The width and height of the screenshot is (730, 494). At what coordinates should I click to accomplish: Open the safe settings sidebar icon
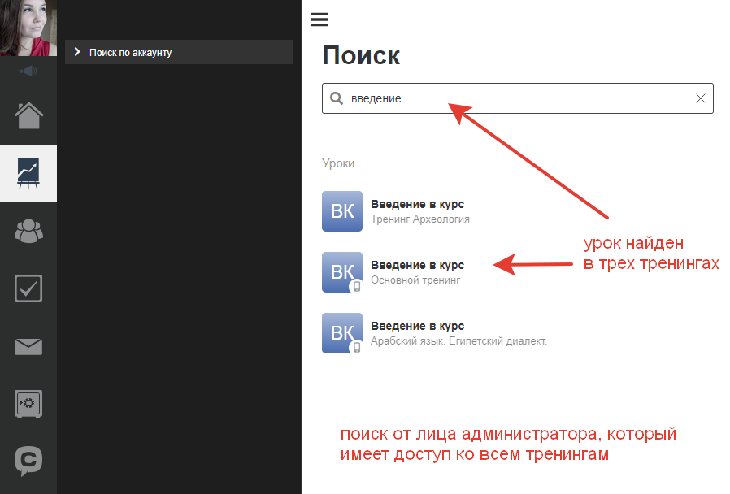coord(28,403)
